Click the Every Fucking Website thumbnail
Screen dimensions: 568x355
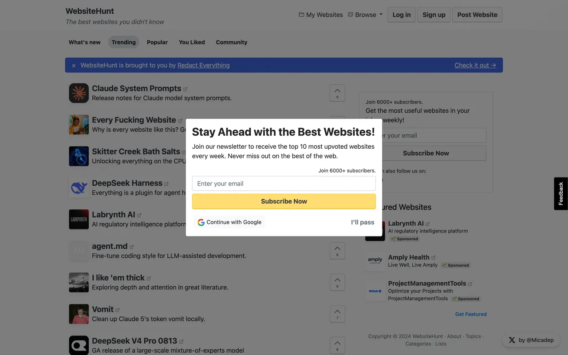tap(79, 125)
